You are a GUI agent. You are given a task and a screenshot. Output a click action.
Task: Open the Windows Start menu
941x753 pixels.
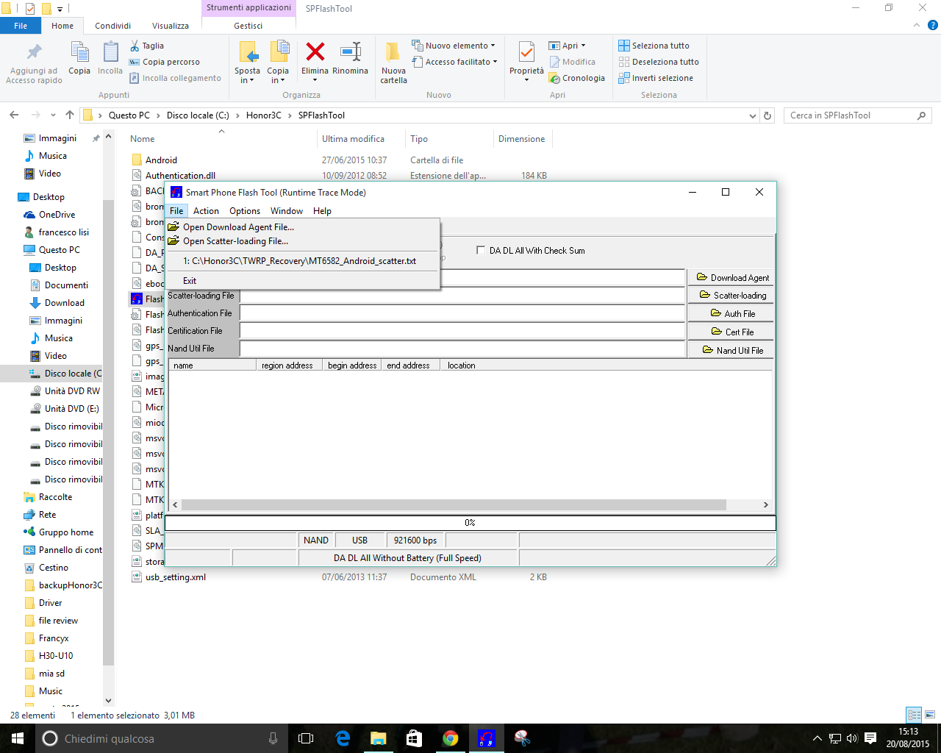[x=18, y=738]
